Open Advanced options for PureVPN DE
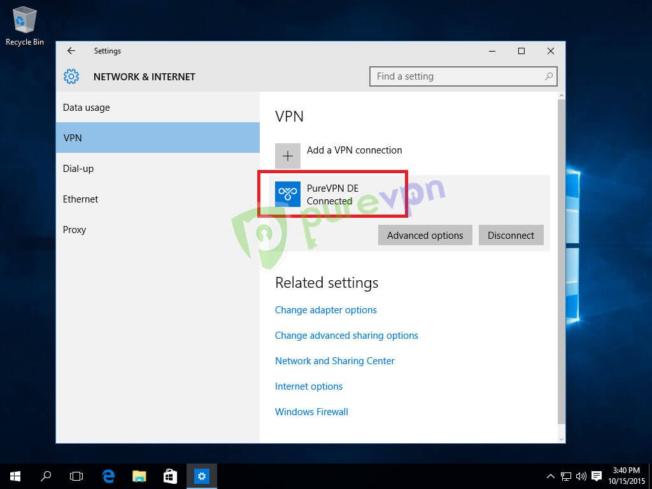 pyautogui.click(x=425, y=235)
